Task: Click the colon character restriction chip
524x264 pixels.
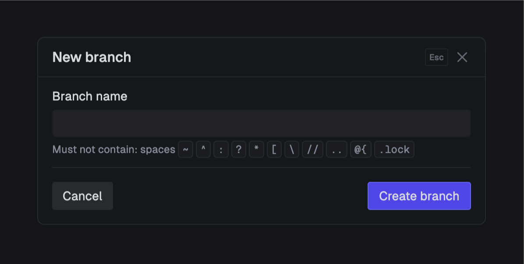Action: click(x=221, y=149)
